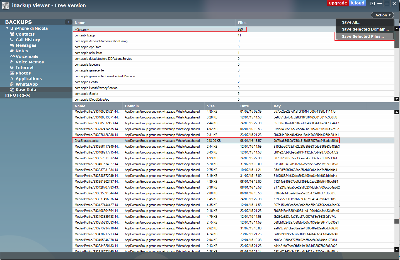Choose Save Selected Files... menu entry
Image resolution: width=400 pixels, height=260 pixels.
365,36
